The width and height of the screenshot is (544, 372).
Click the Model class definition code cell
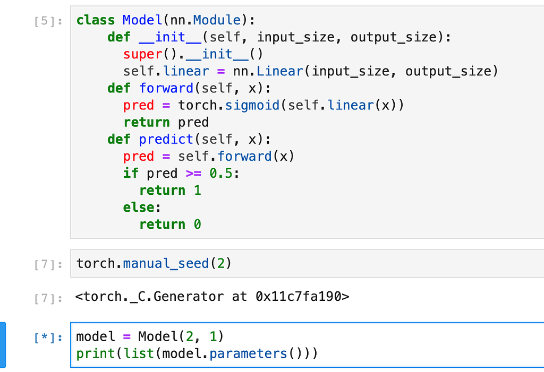click(307, 122)
